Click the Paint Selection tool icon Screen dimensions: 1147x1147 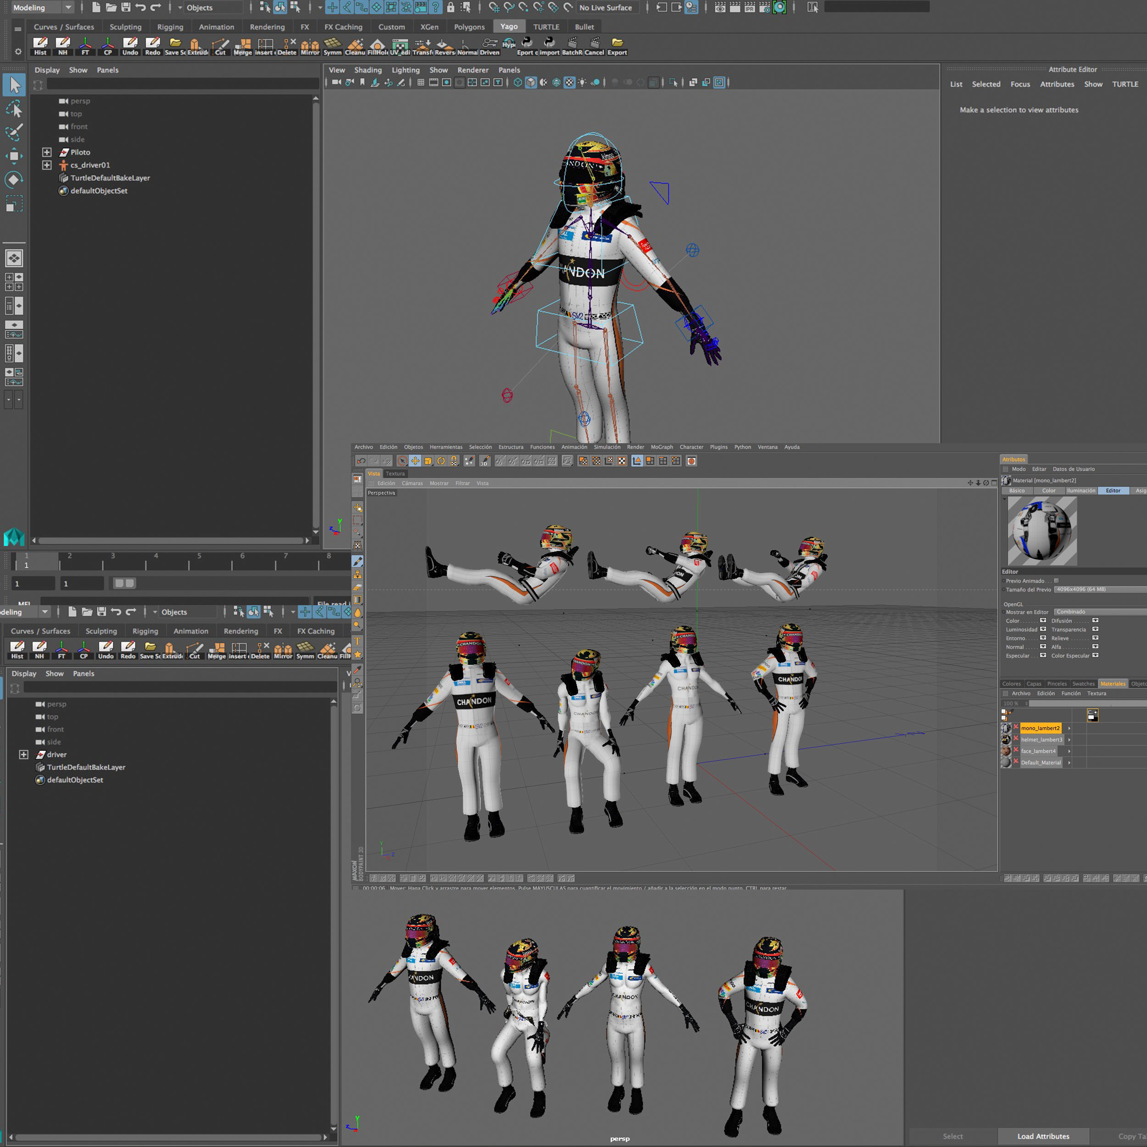pyautogui.click(x=14, y=132)
